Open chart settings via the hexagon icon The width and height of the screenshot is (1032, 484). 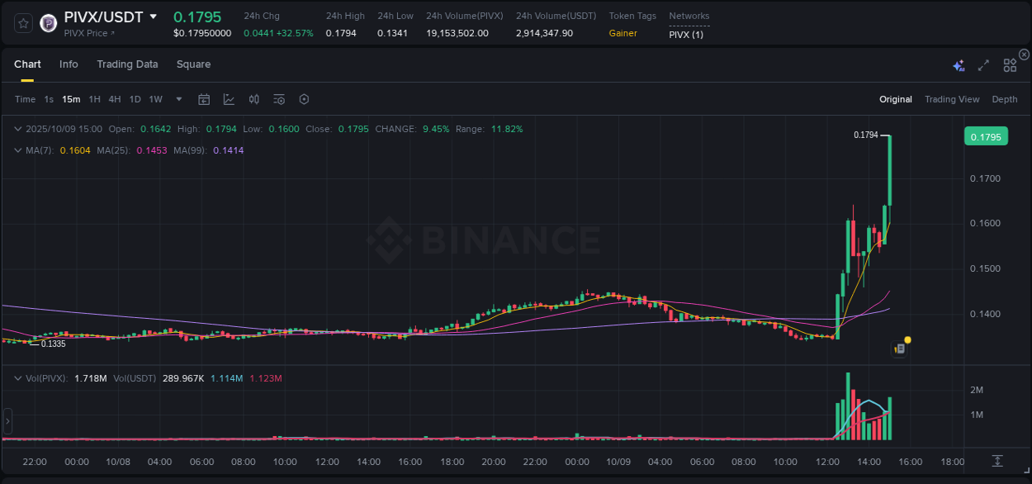pyautogui.click(x=304, y=99)
